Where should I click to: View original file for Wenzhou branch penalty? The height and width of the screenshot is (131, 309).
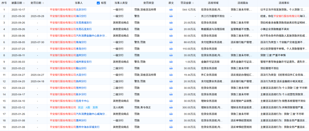171,55
